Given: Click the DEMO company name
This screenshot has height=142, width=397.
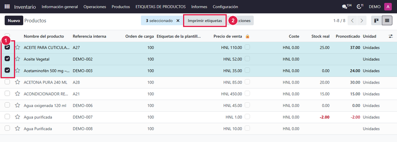Looking at the screenshot, I should pyautogui.click(x=375, y=7).
